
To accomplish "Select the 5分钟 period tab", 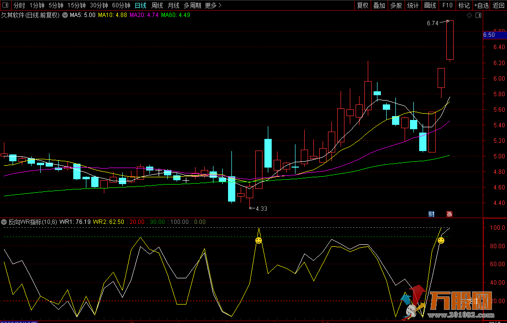I will [x=56, y=5].
